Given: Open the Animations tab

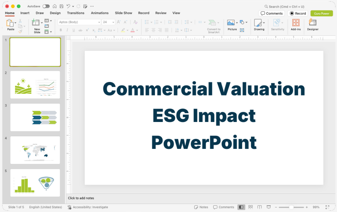Looking at the screenshot, I should [100, 13].
